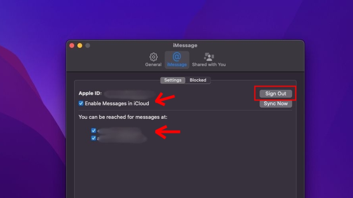353x198 pixels.
Task: Click the Sync Now button
Action: (x=276, y=104)
